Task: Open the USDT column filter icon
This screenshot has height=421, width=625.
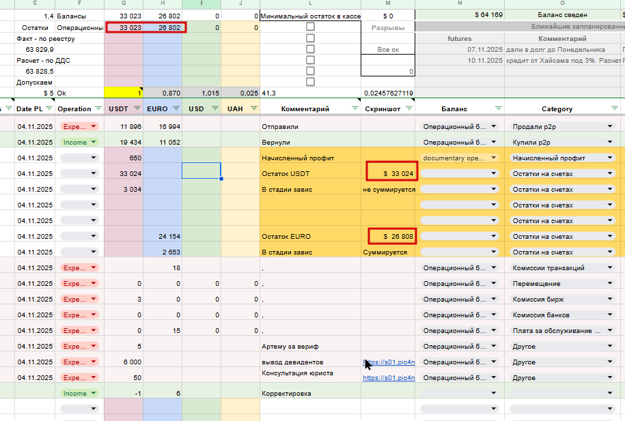Action: (137, 108)
